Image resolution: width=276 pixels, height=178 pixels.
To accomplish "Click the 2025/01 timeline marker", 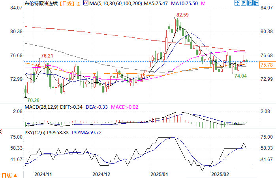I will (x=159, y=174).
